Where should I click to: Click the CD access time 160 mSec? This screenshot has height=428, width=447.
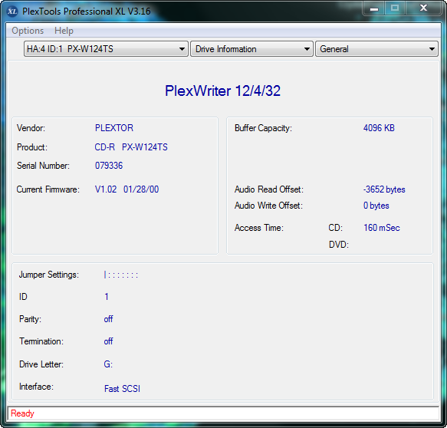tap(382, 228)
